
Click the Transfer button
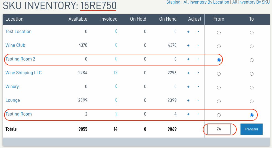click(x=251, y=129)
